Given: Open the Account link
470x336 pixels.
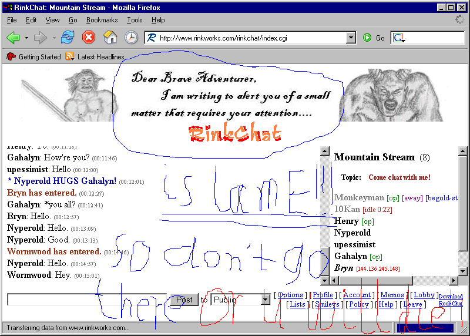Looking at the screenshot, I should coord(357,295).
